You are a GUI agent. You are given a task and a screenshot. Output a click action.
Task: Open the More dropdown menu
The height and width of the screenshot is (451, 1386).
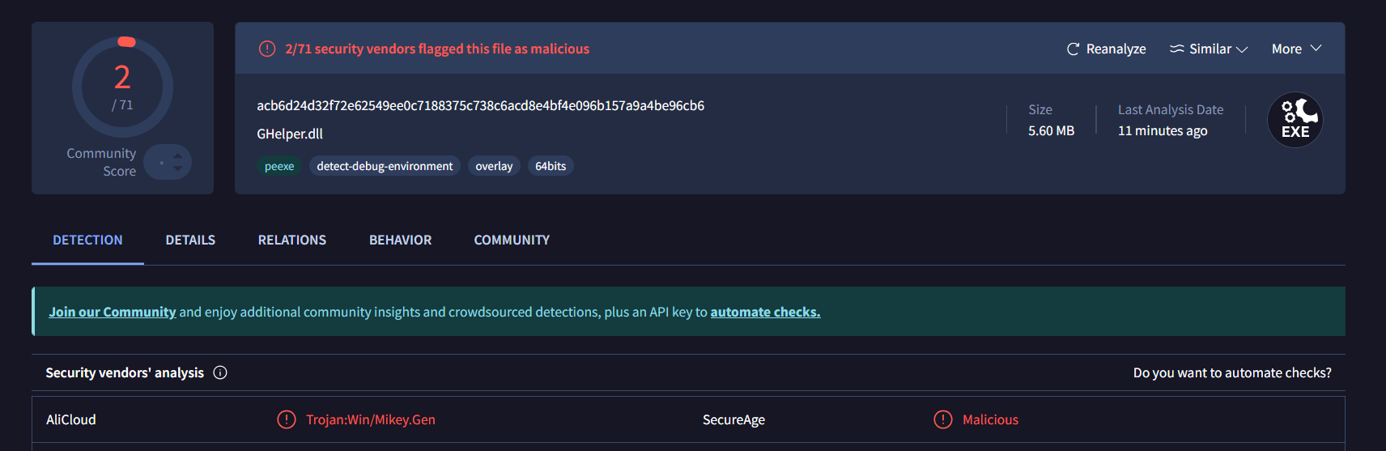click(x=1296, y=49)
